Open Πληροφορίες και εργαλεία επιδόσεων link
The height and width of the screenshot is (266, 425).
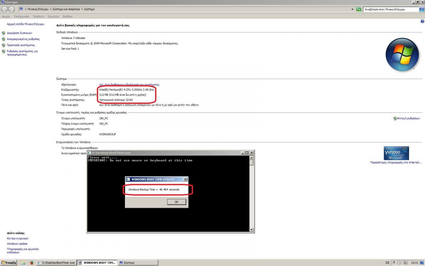(23, 251)
